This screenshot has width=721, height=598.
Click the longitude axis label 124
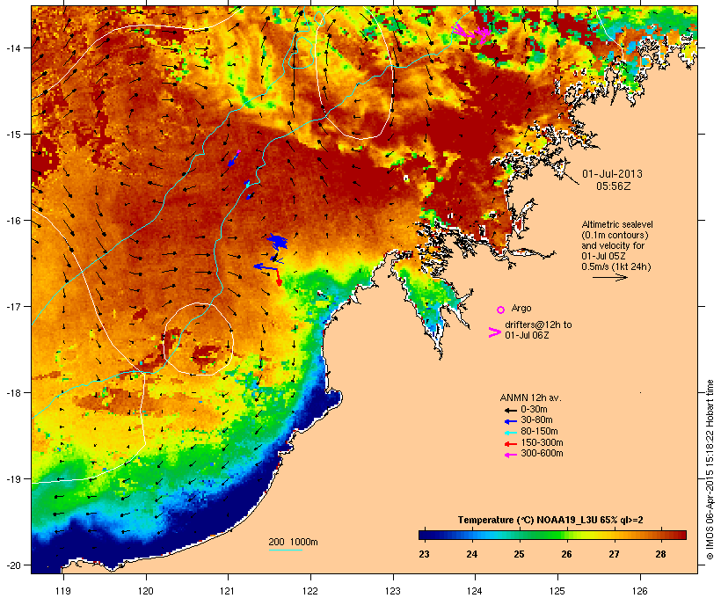[475, 591]
